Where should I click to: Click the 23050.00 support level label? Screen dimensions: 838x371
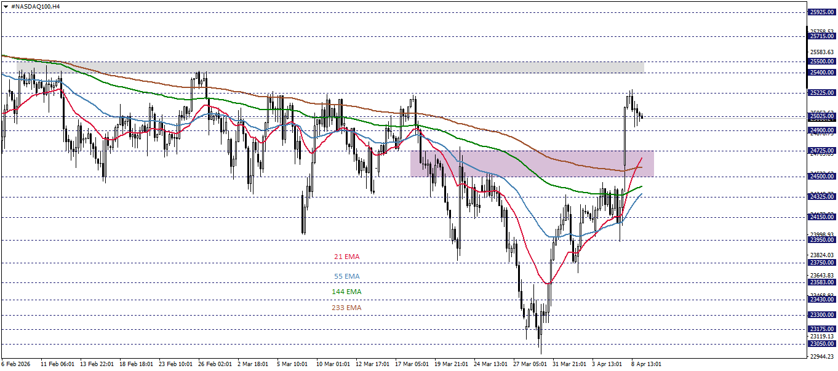pyautogui.click(x=821, y=345)
